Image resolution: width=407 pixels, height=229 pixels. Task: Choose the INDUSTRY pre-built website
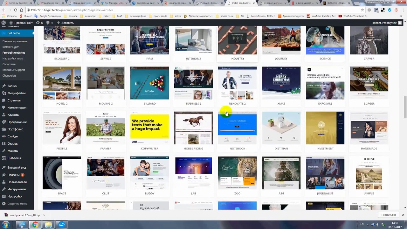237,41
